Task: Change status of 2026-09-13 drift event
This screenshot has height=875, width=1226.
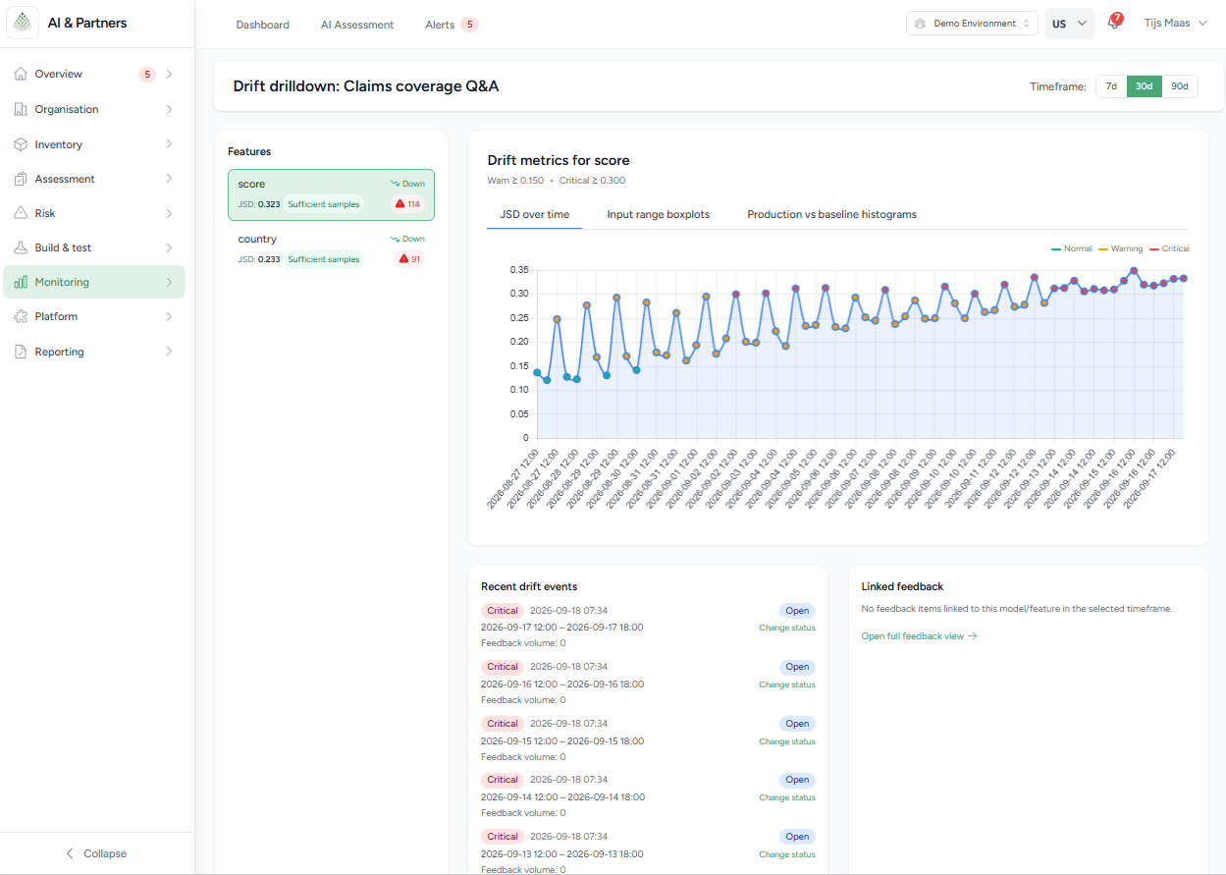Action: (x=786, y=854)
